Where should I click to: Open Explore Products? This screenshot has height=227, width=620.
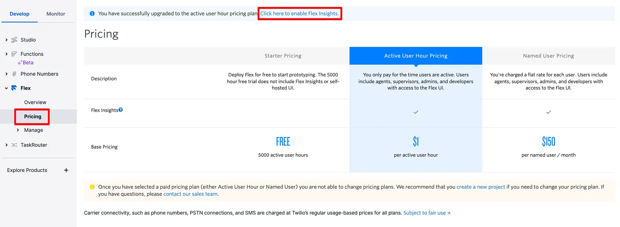point(27,170)
